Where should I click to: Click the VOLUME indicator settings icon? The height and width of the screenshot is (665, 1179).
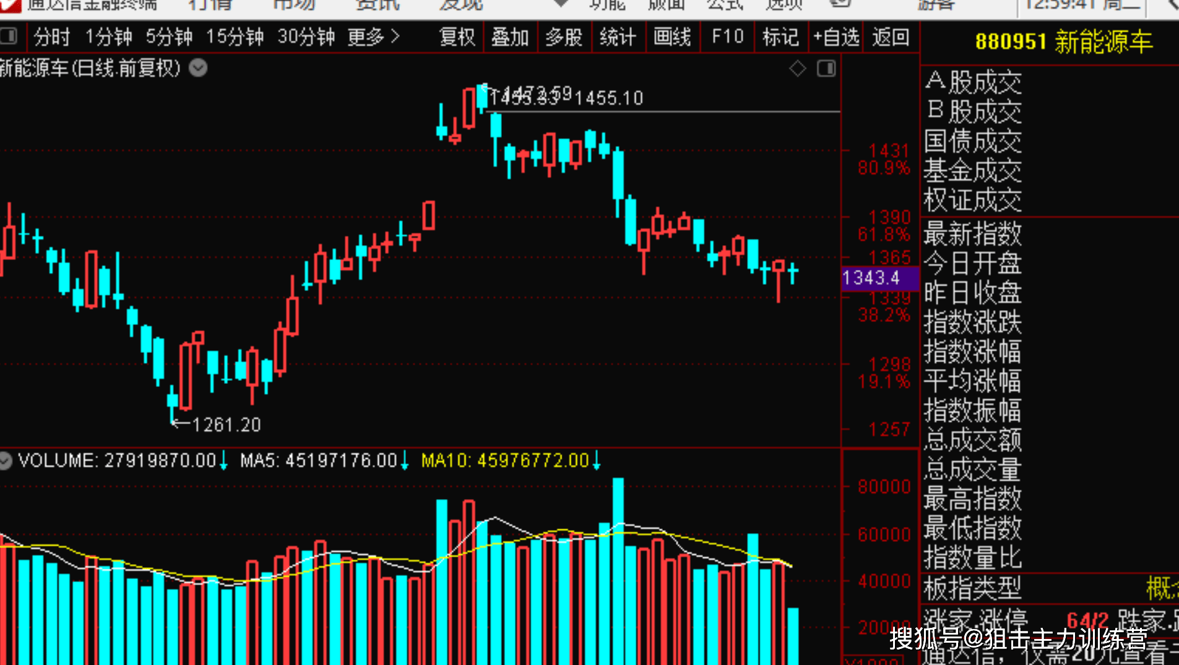pos(6,461)
